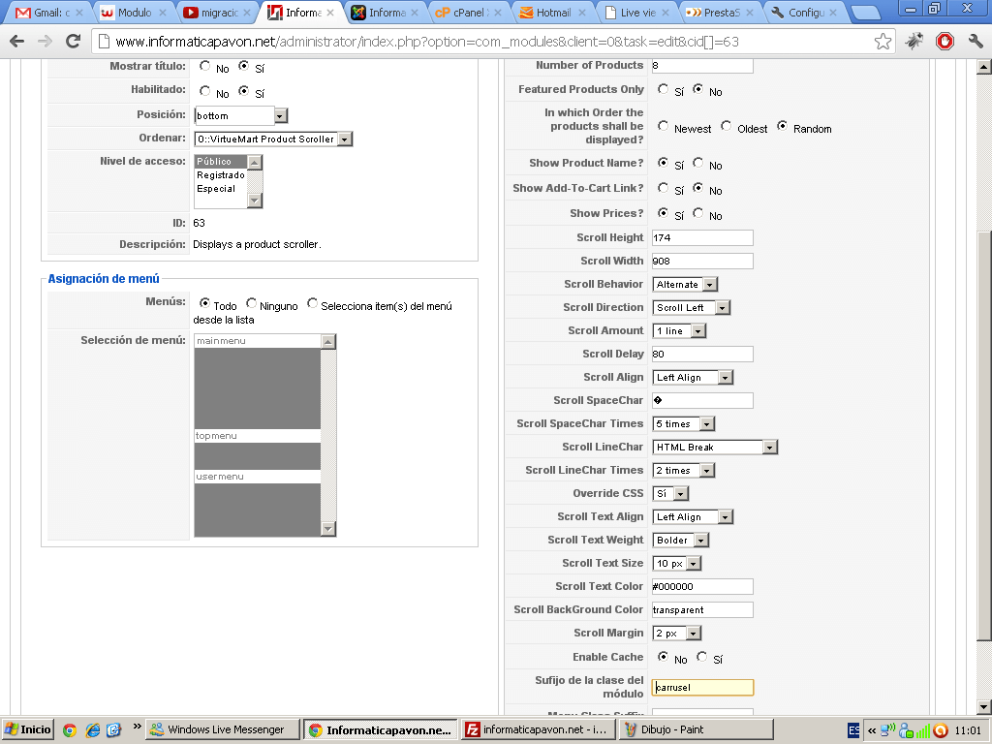Select usermenu in menu selection list
This screenshot has height=744, width=992.
[x=257, y=477]
